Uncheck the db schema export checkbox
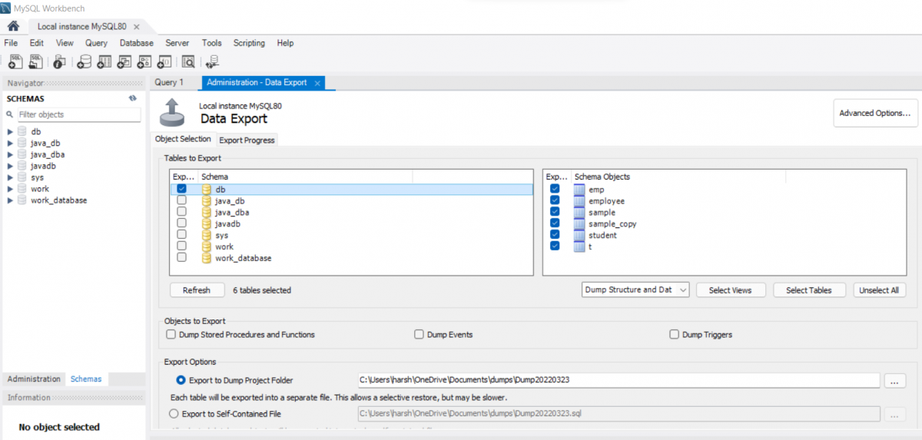922x440 pixels. coord(181,188)
